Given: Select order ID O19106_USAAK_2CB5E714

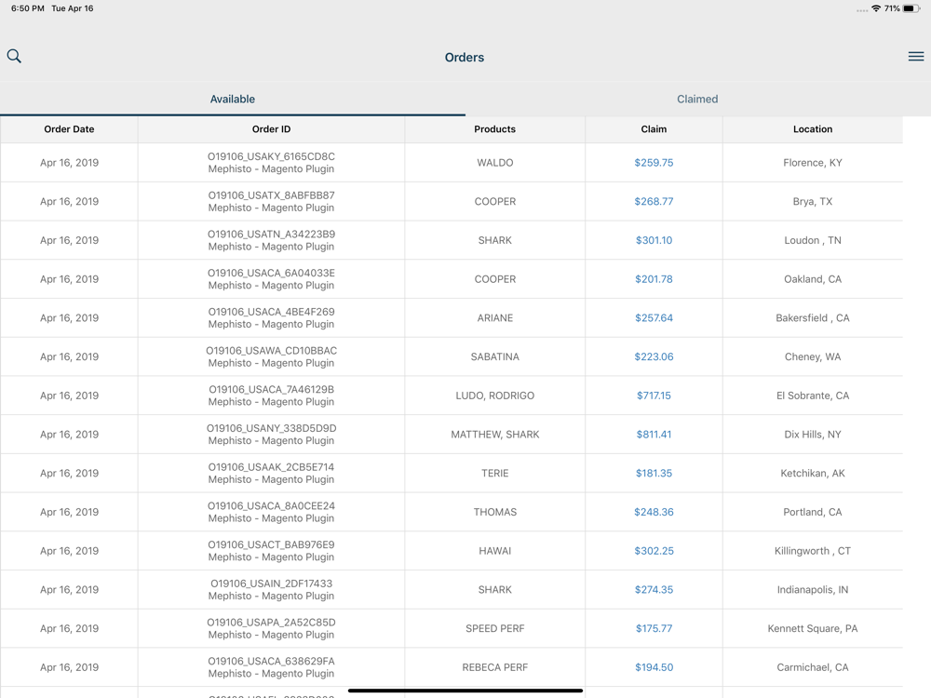Looking at the screenshot, I should [271, 467].
